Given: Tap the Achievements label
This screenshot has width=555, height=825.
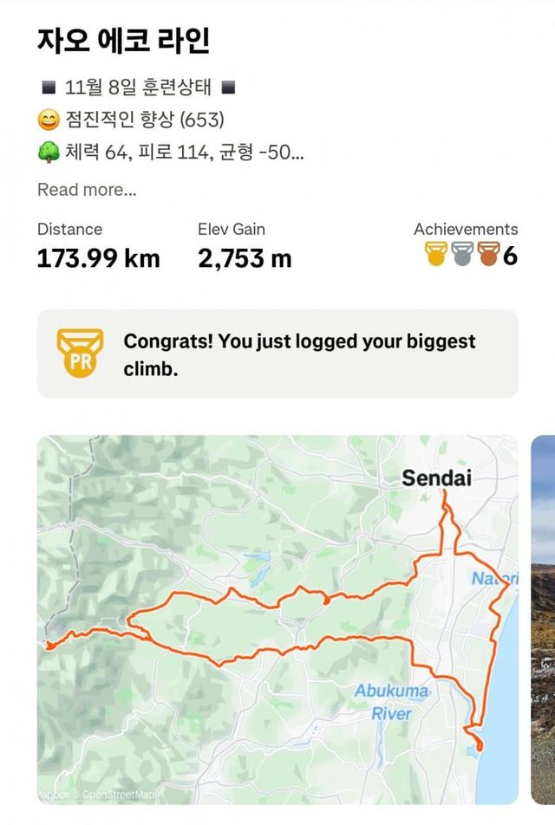Looking at the screenshot, I should point(466,229).
